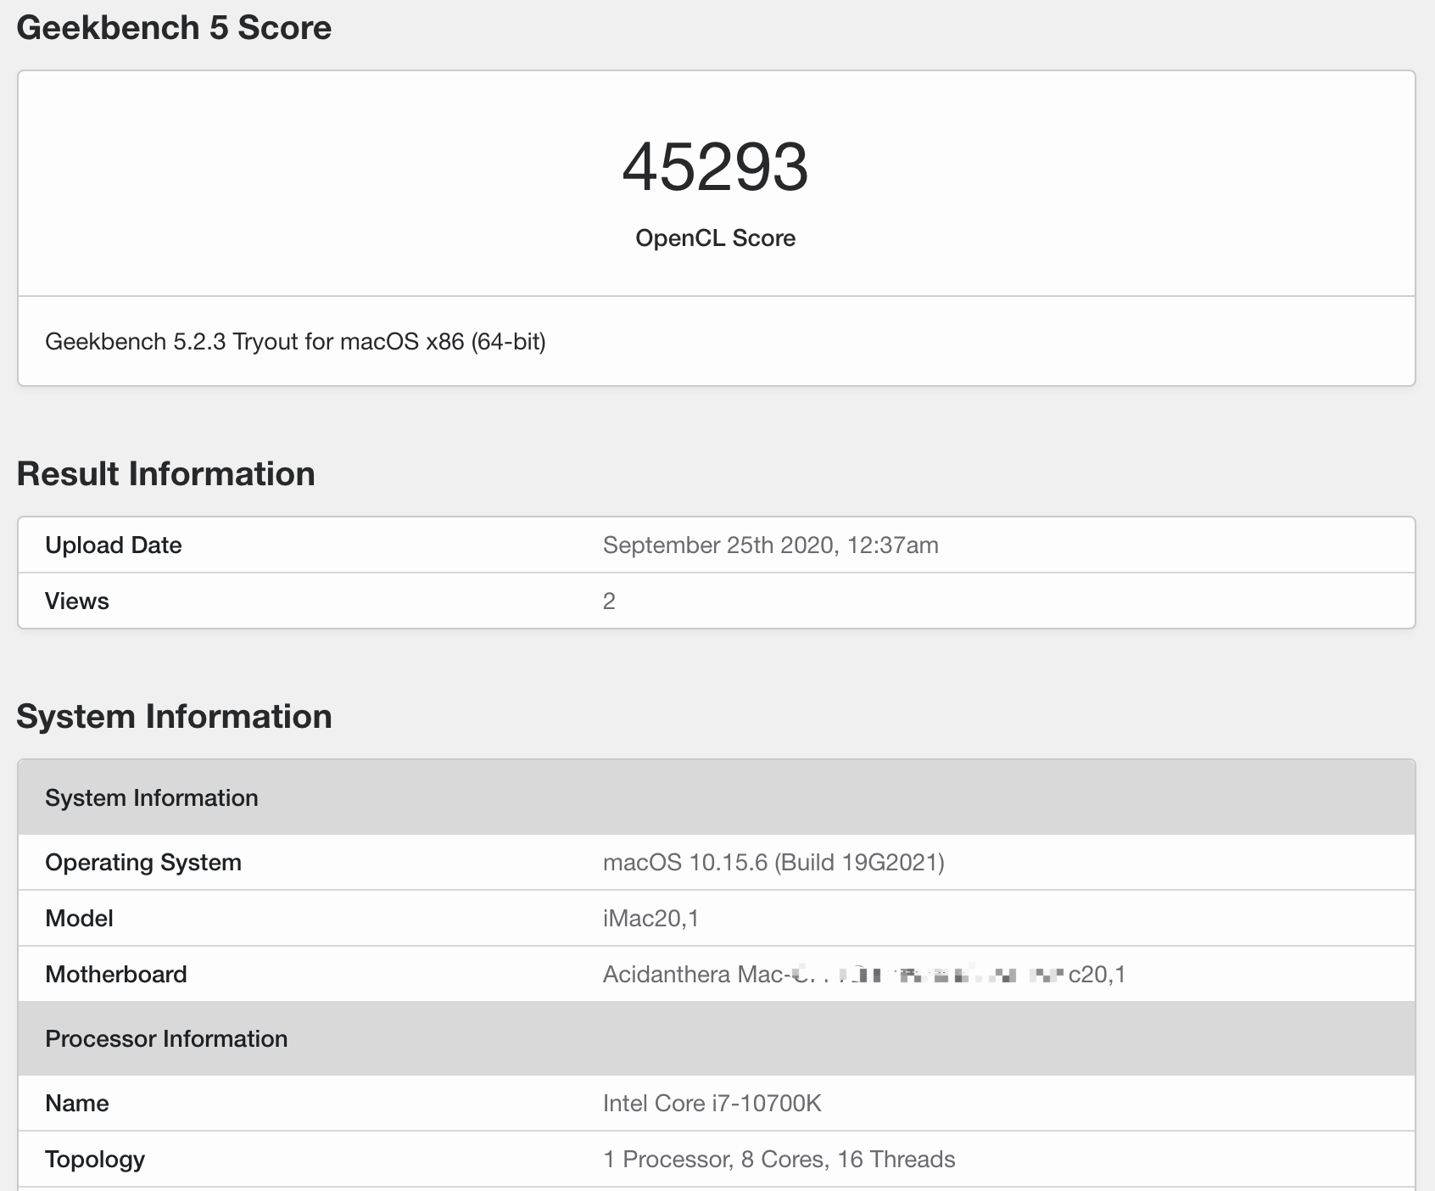Select the 'Acidanthera Mac-' motherboard value
Image resolution: width=1435 pixels, height=1191 pixels.
[864, 975]
